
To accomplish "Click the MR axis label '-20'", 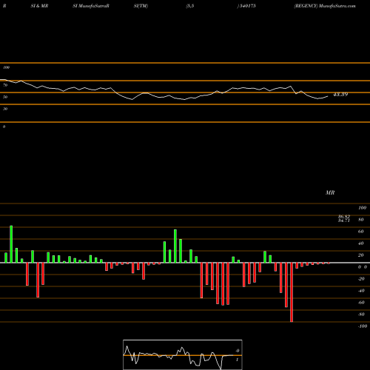I will [361, 279].
